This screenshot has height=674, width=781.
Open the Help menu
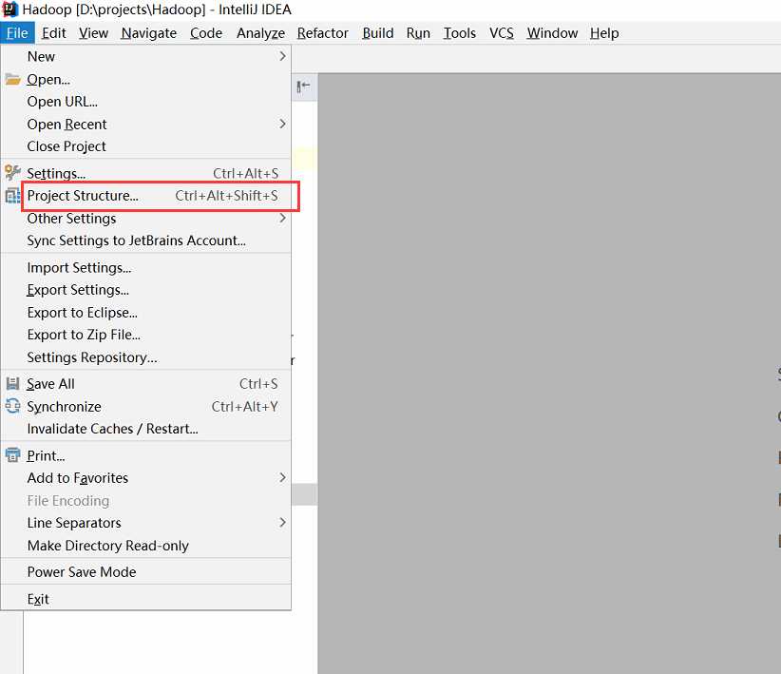pos(604,33)
